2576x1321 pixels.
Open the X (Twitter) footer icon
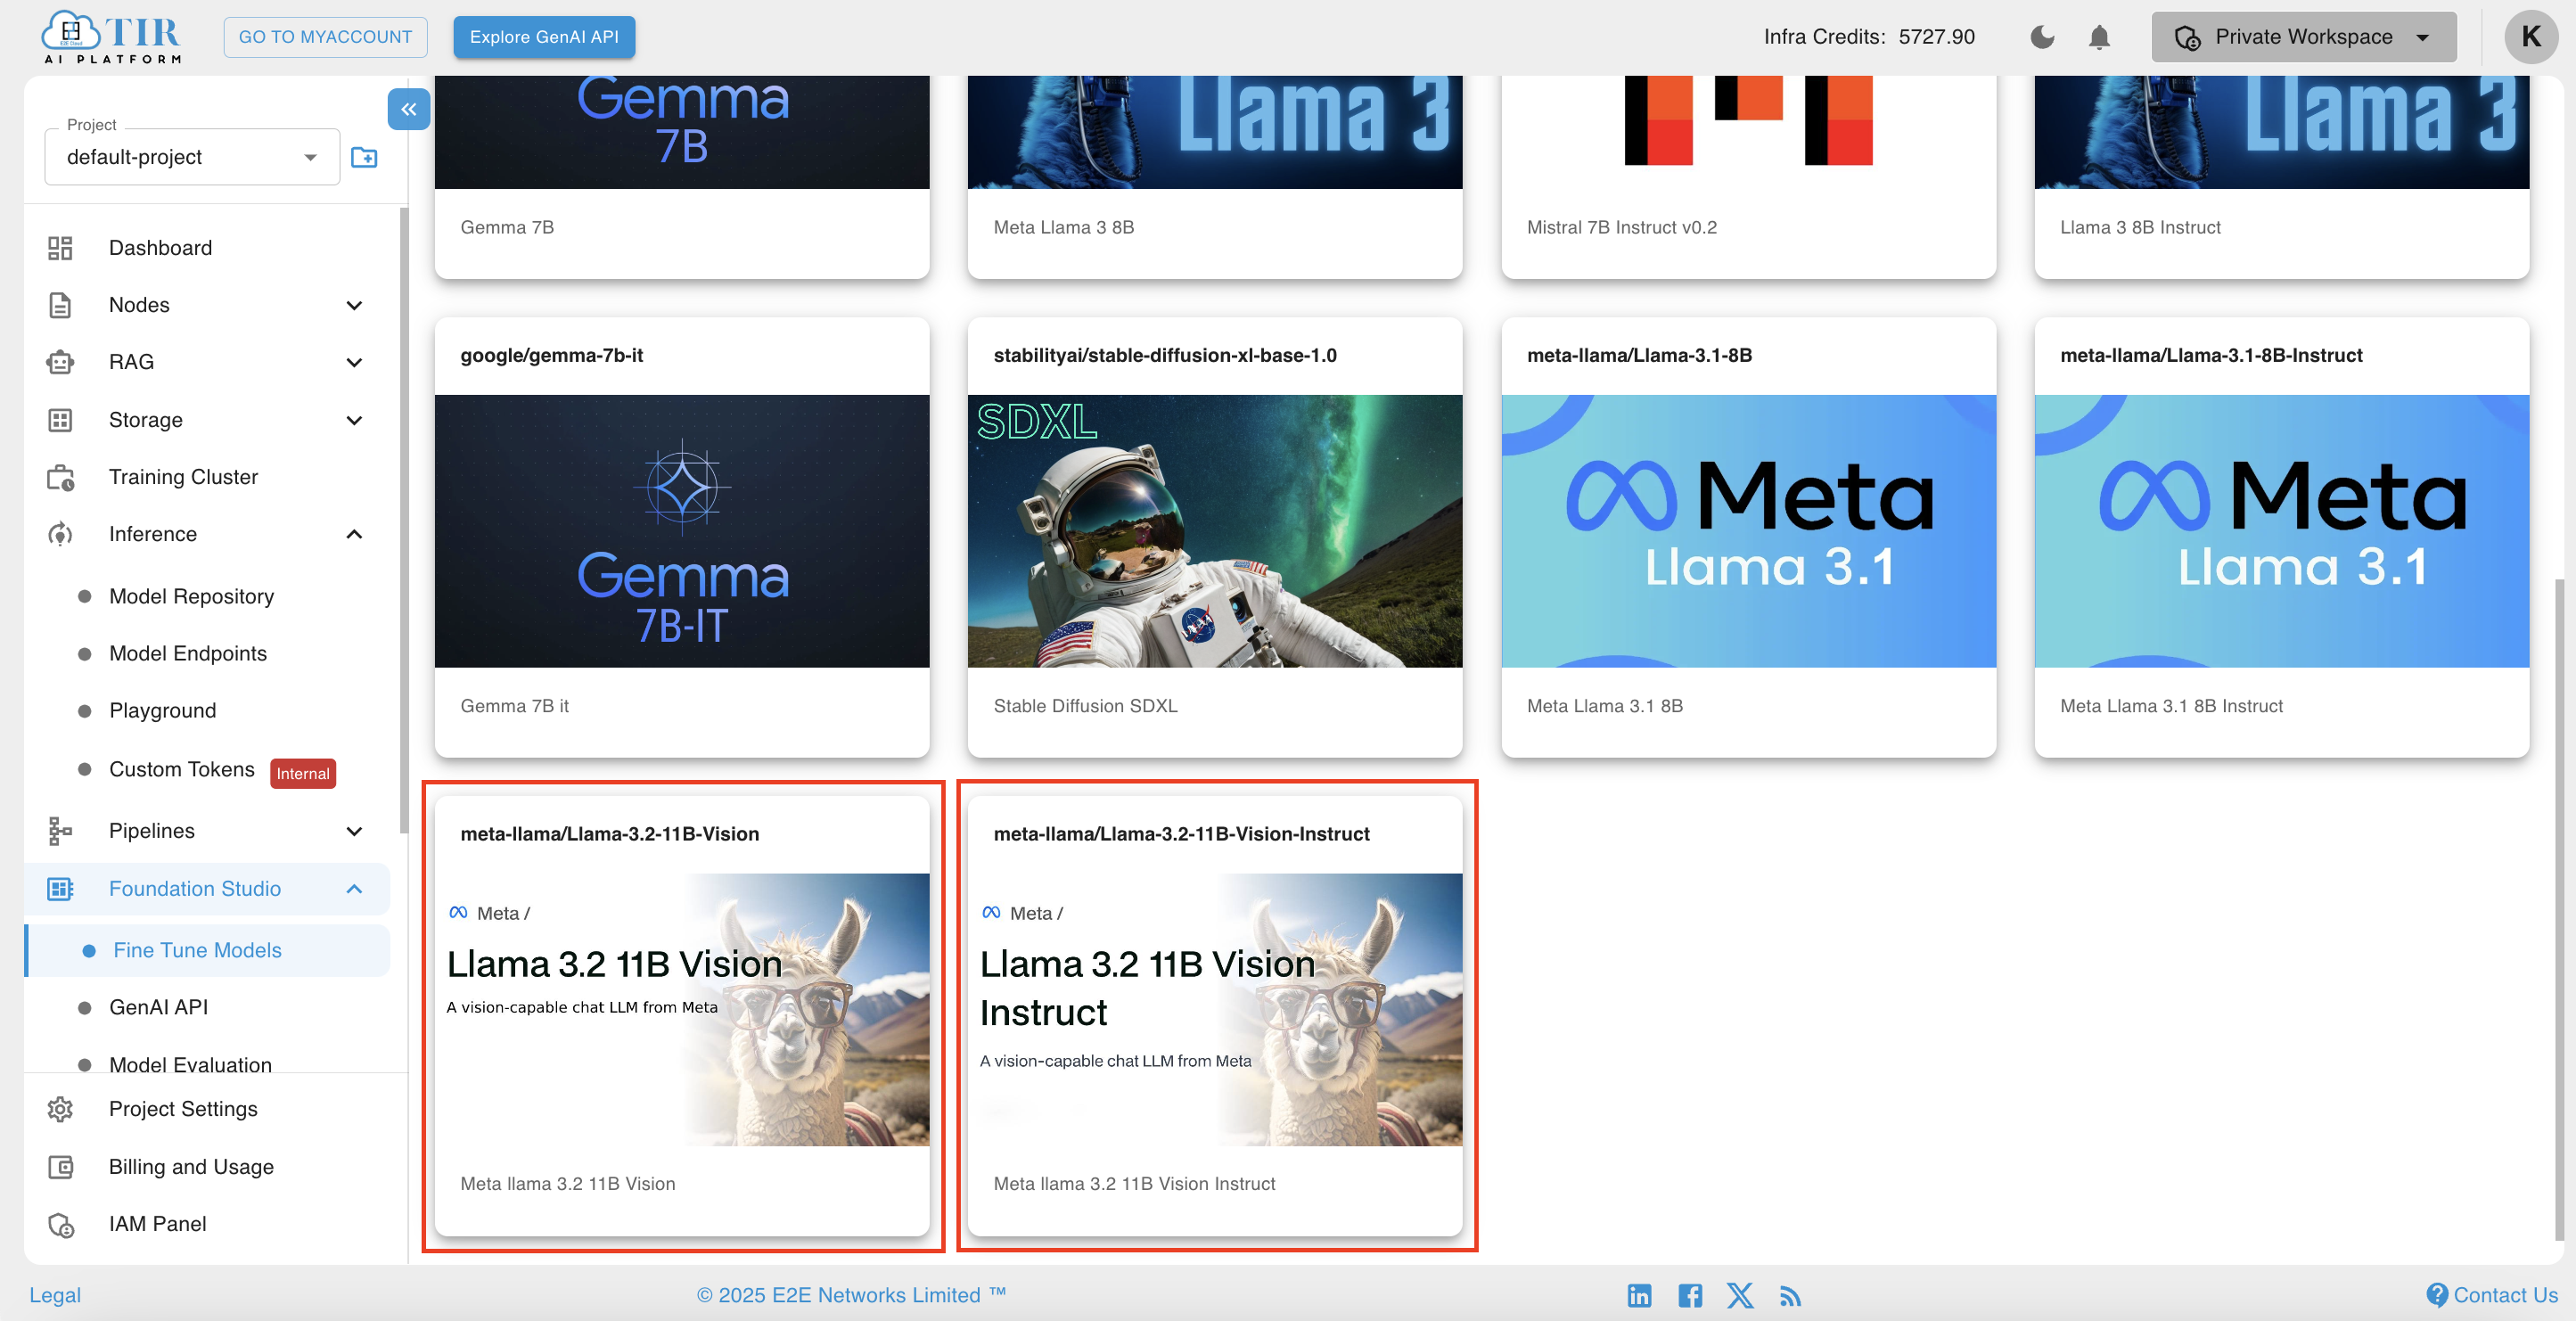pos(1740,1296)
